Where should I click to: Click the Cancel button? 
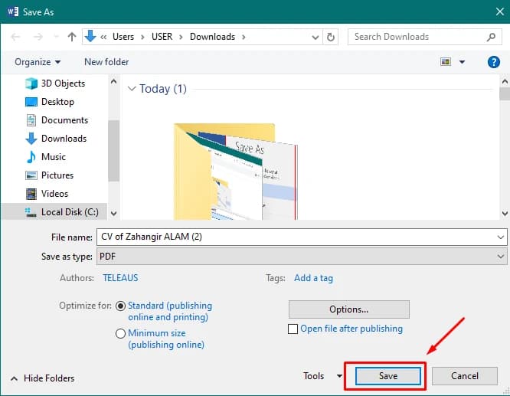tap(465, 376)
